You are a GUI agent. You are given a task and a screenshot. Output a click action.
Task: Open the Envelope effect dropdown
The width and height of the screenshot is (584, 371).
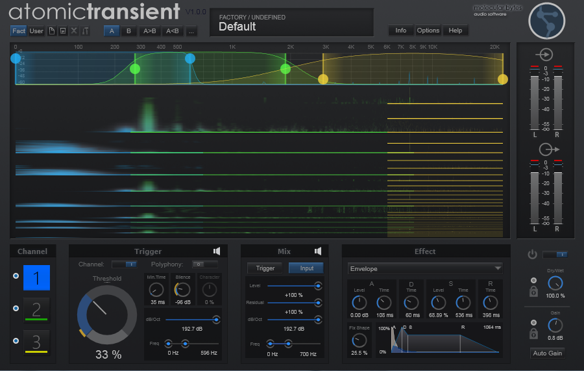pos(425,268)
